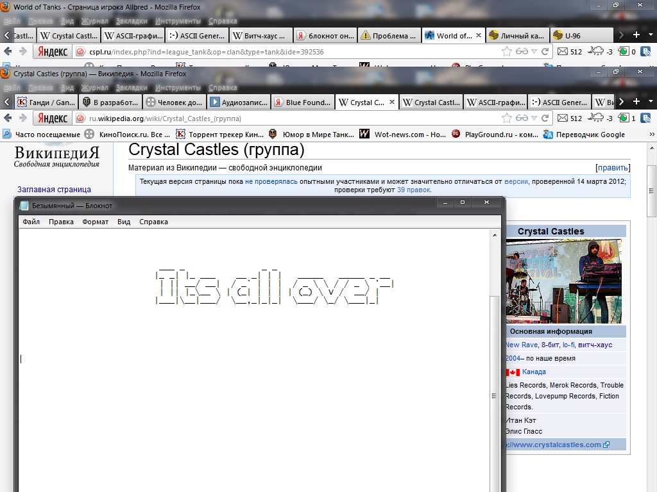This screenshot has width=657, height=492.
Task: Open the Юмор в Мире Танк... bookmark
Action: tap(311, 135)
